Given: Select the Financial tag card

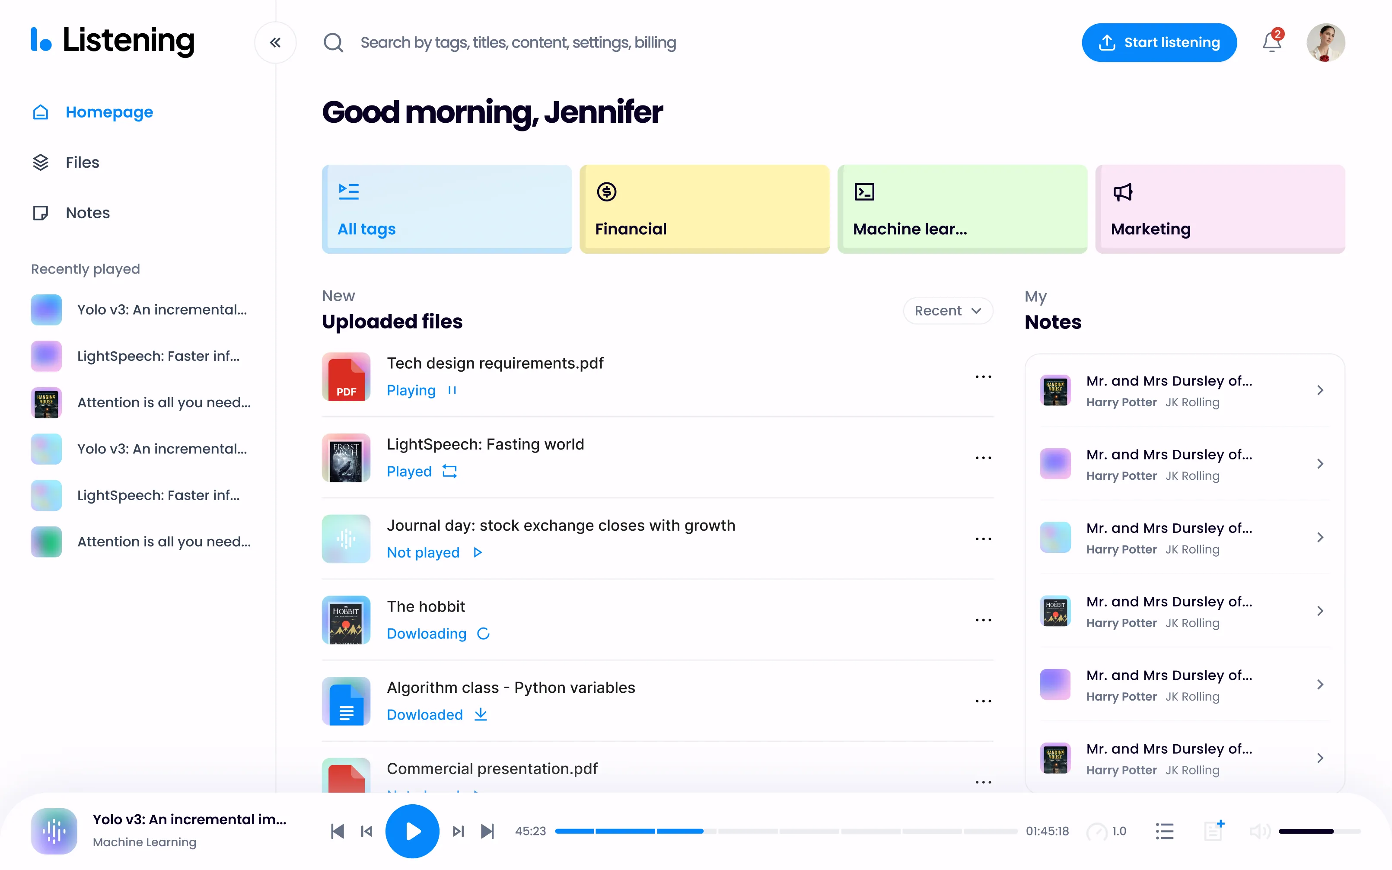Looking at the screenshot, I should click(x=704, y=209).
